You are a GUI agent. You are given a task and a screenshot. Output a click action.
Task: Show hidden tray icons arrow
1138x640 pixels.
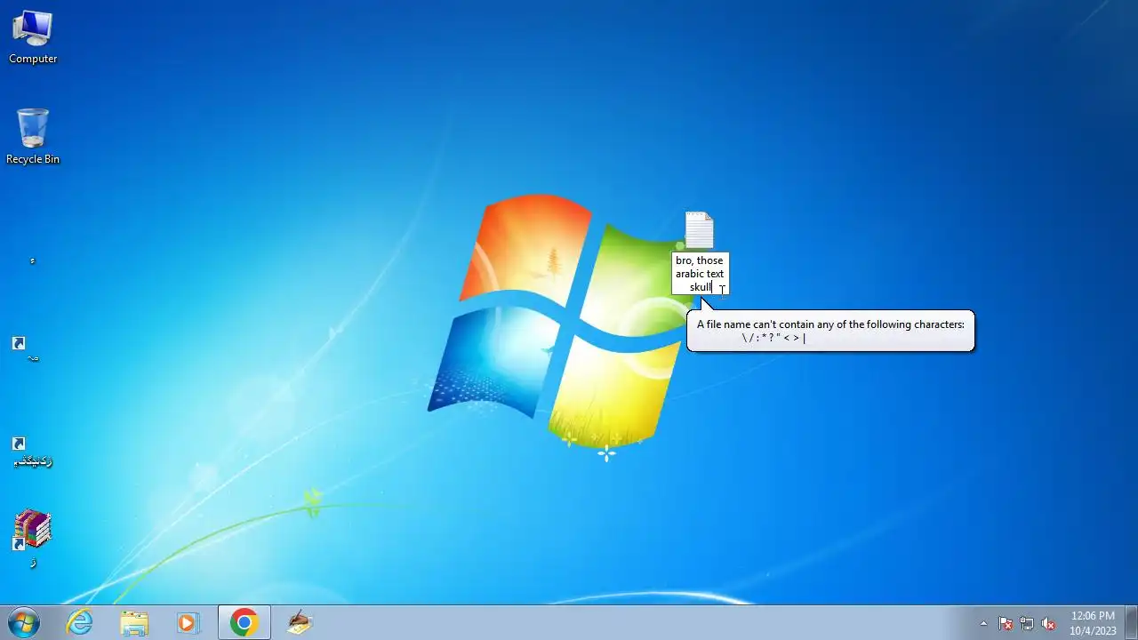983,623
